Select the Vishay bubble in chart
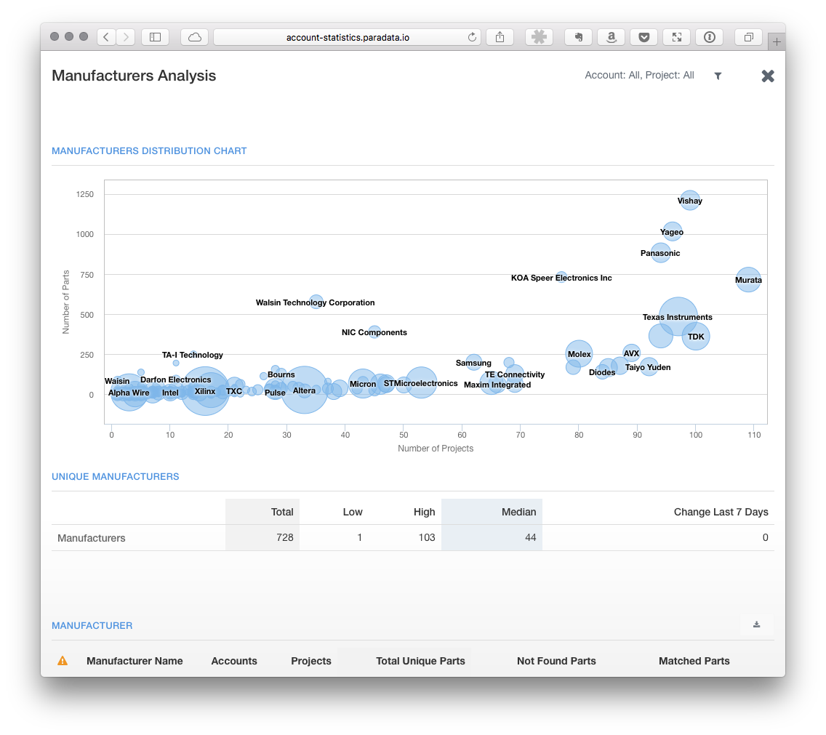This screenshot has width=826, height=735. [690, 200]
